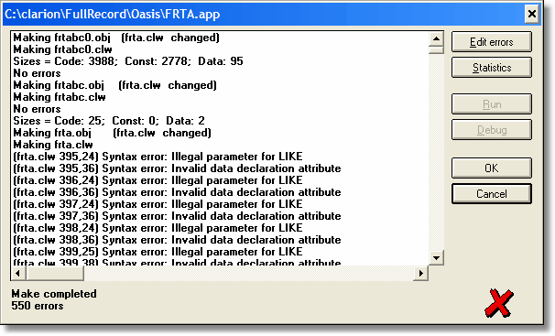Viewport: 555px width, 336px height.
Task: Select line 'Making frtabc.obj (frta.clw changed)'
Action: 115,85
